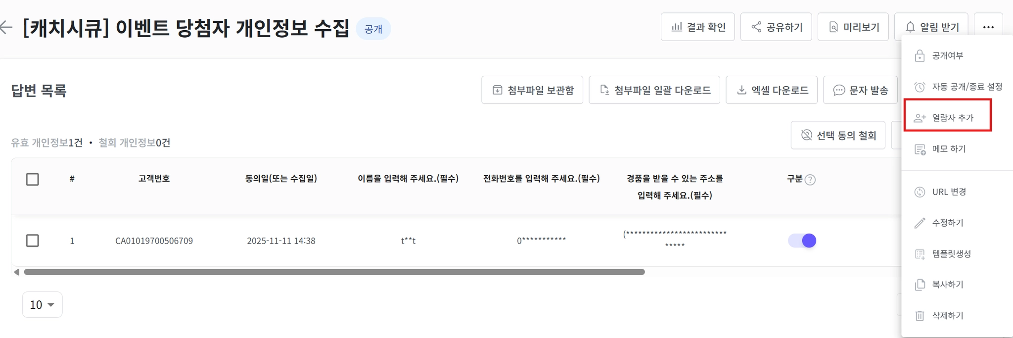The height and width of the screenshot is (338, 1013).
Task: Click the horizontal scrollbar under the table
Action: [334, 272]
